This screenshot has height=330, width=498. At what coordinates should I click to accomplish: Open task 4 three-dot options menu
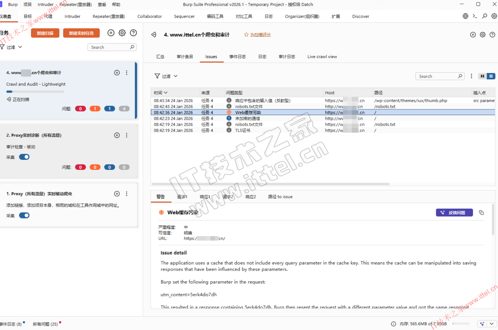[127, 73]
